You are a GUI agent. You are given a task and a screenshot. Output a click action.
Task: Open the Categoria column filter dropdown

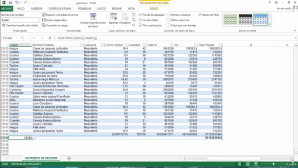tap(102, 45)
